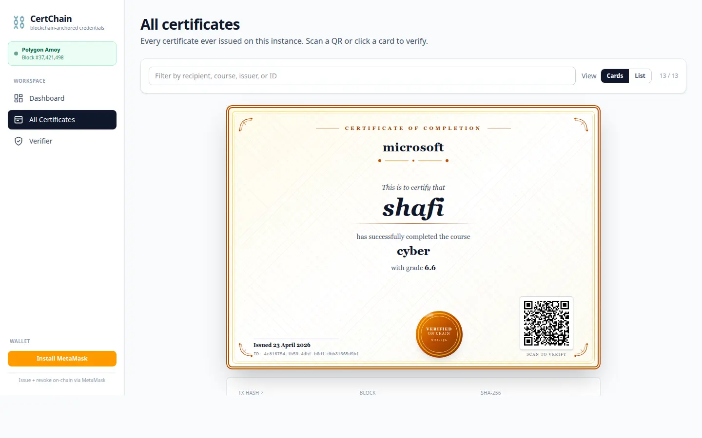
Task: Click the All Certificates card icon
Action: pyautogui.click(x=19, y=120)
